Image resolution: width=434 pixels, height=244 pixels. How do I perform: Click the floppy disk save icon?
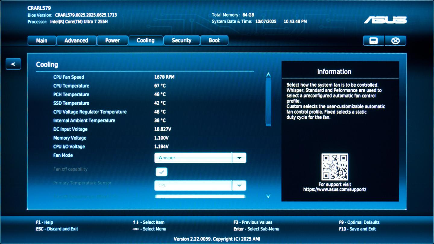pyautogui.click(x=374, y=41)
